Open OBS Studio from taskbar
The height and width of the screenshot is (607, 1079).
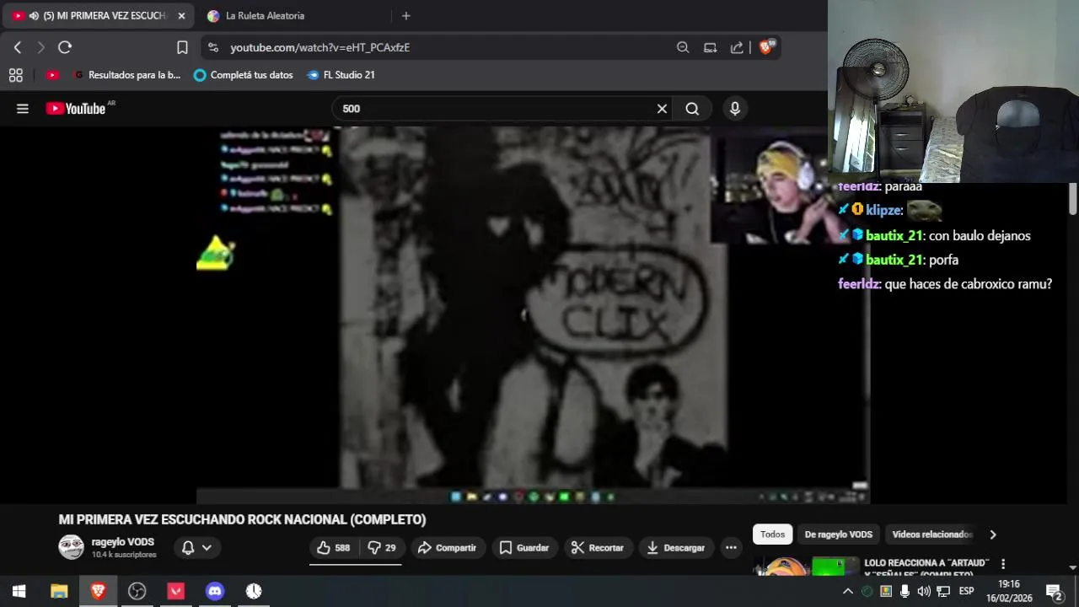point(137,591)
